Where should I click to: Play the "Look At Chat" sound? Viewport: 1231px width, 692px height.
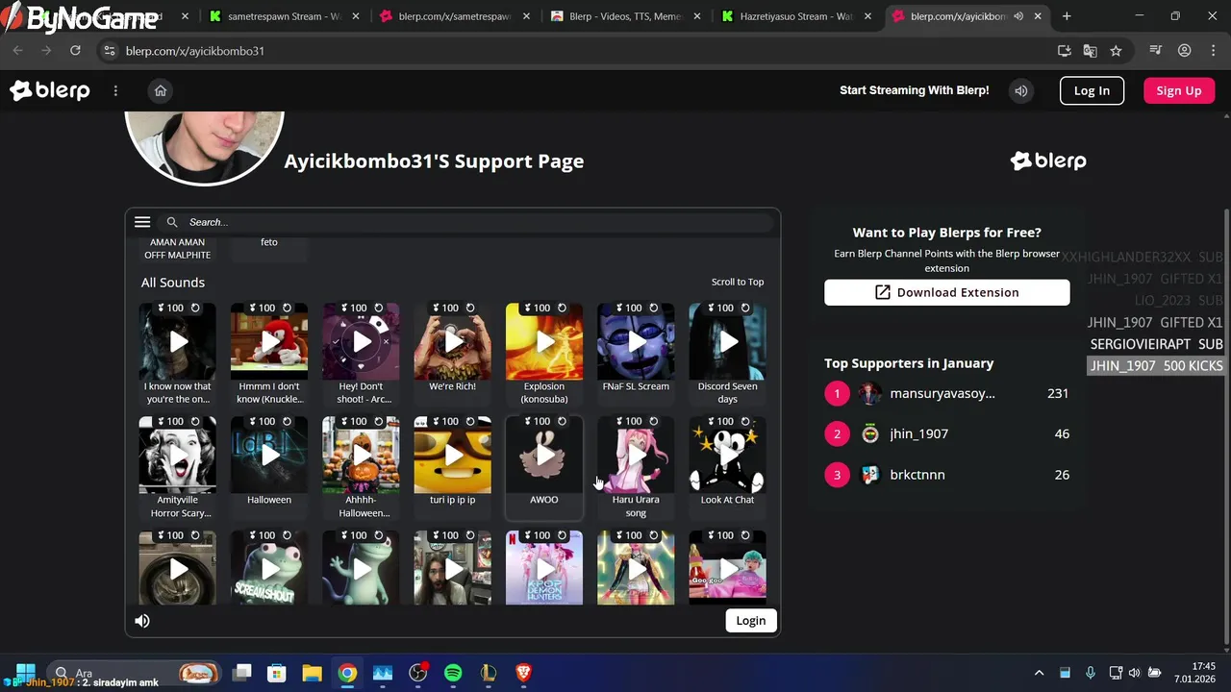pyautogui.click(x=728, y=456)
